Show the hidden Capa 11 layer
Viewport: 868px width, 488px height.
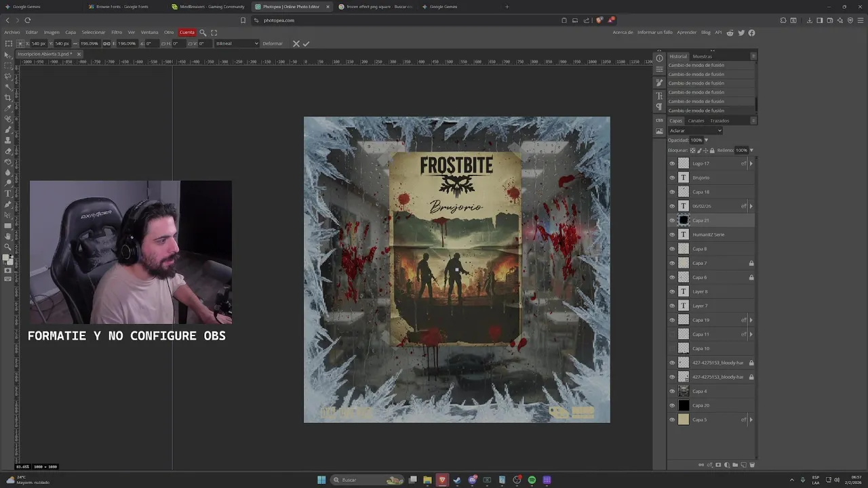pos(672,334)
